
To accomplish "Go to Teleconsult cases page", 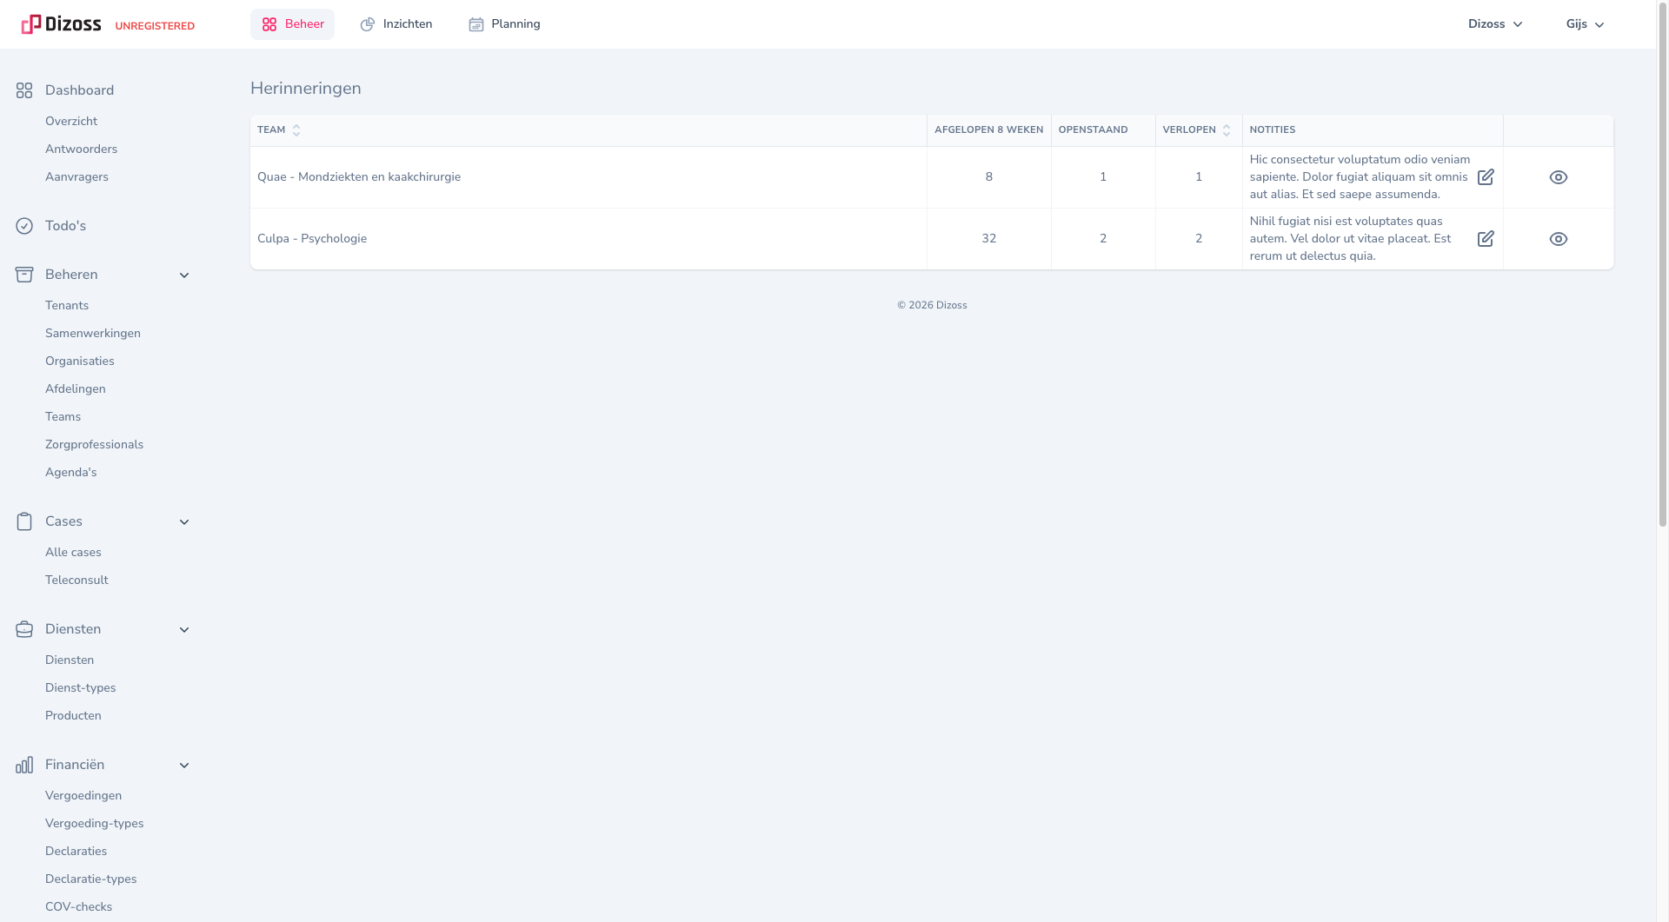I will tap(76, 580).
